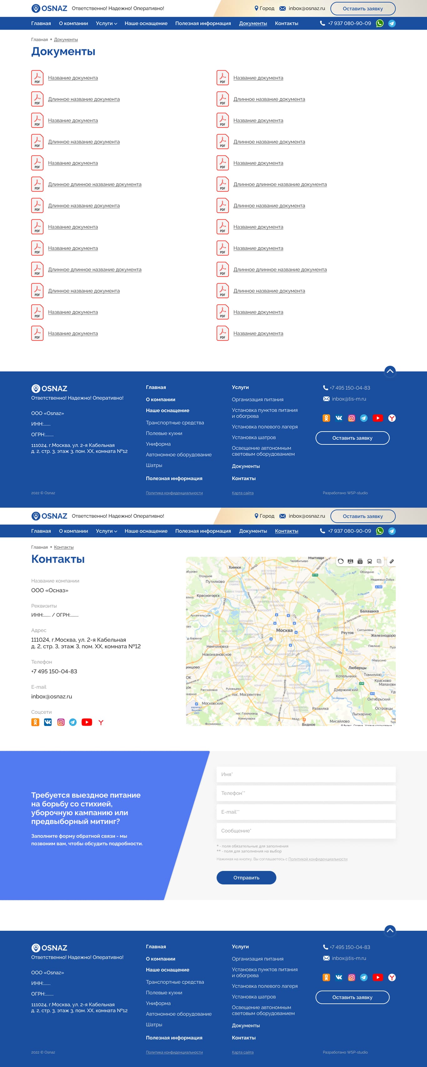This screenshot has height=1067, width=427.
Task: Click Оставить заявку in the Documents page header
Action: [x=363, y=9]
